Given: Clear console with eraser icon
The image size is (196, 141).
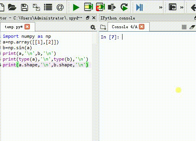Looking at the screenshot, I should pyautogui.click(x=193, y=27).
